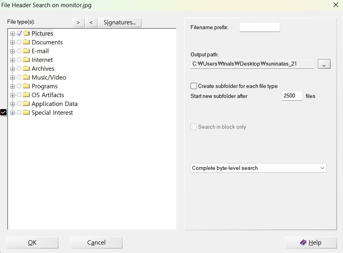Screen dimensions: 343x253
Task: Open the Complete byte-level search dropdown
Action: (x=258, y=168)
